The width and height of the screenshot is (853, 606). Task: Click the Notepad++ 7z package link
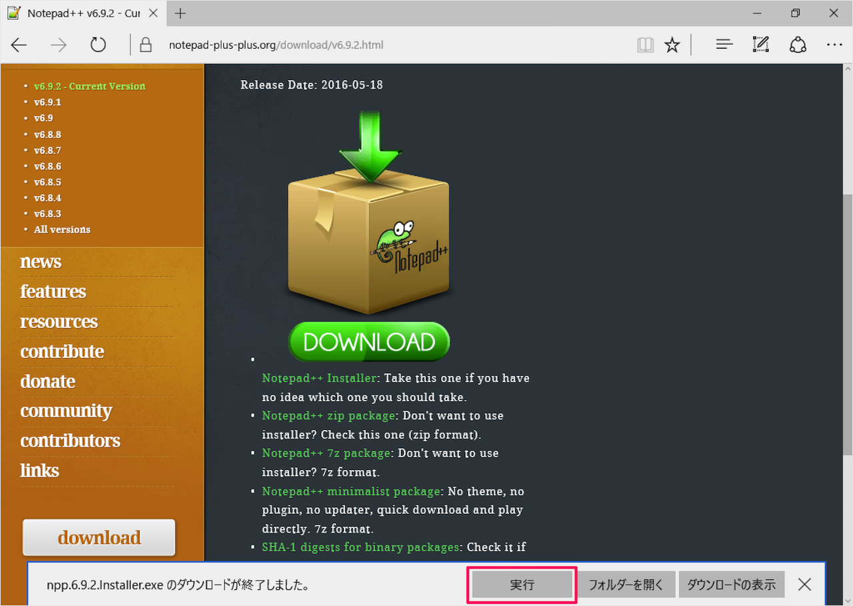pos(326,453)
